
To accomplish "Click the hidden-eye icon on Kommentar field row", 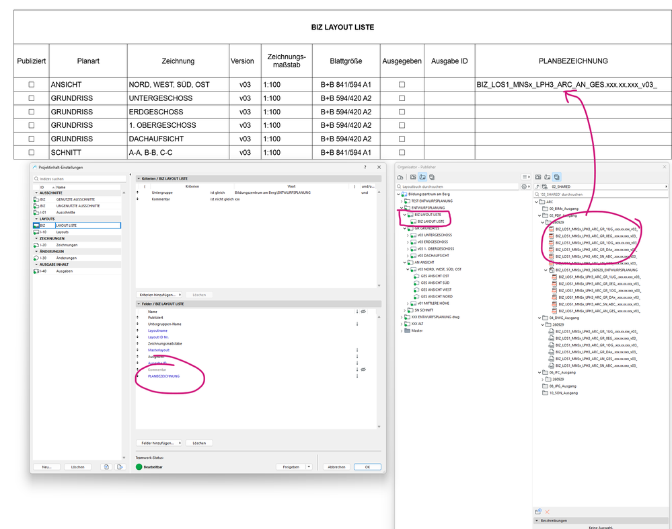I will (x=363, y=369).
